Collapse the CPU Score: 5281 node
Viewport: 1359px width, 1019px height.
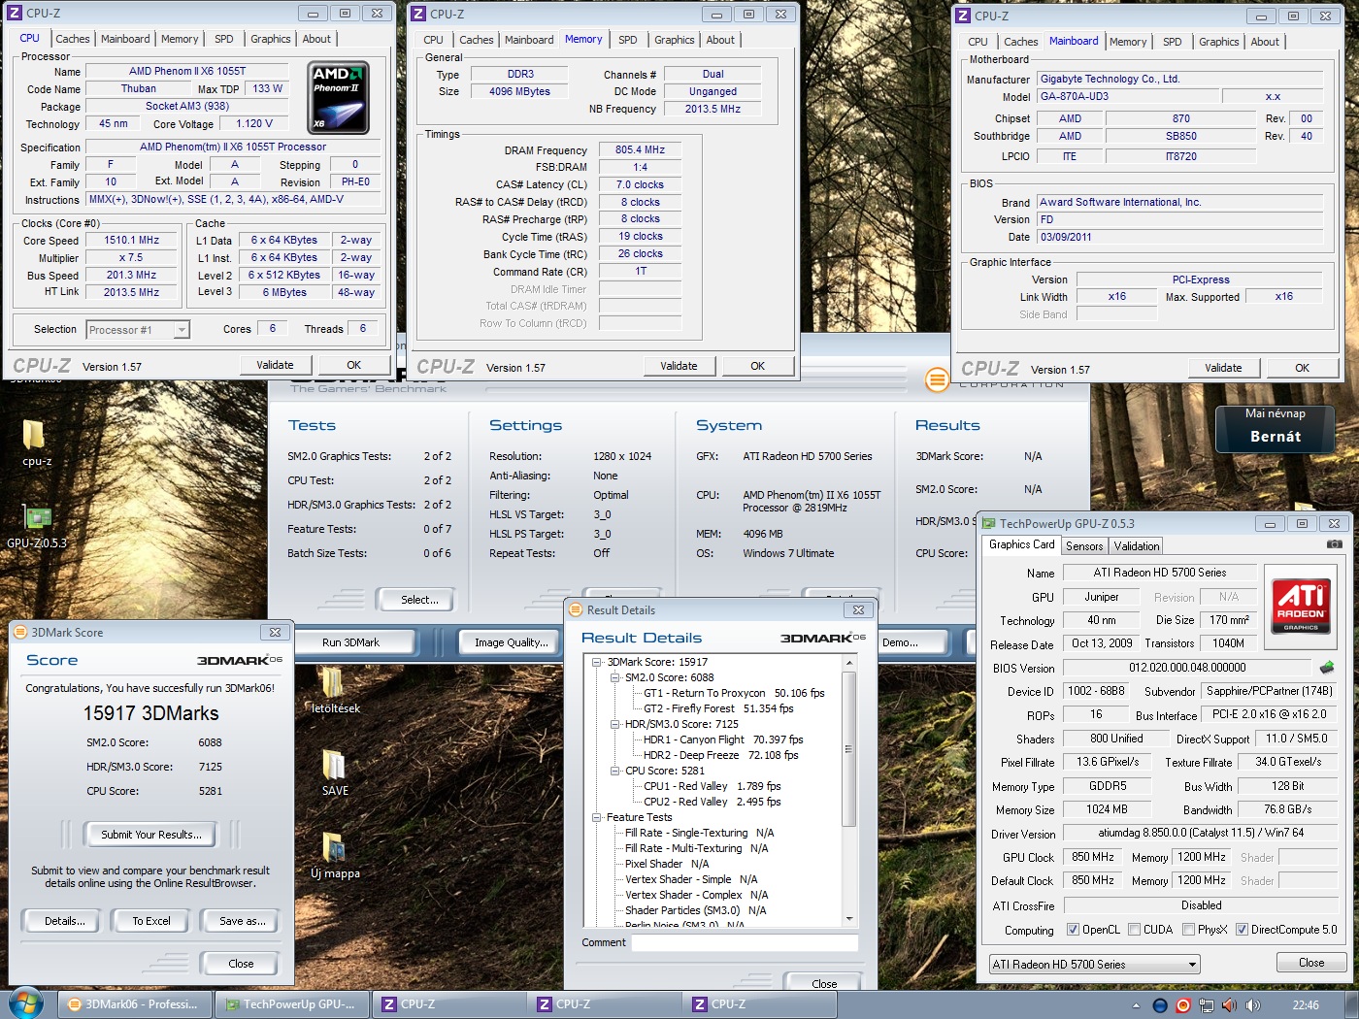pyautogui.click(x=615, y=771)
